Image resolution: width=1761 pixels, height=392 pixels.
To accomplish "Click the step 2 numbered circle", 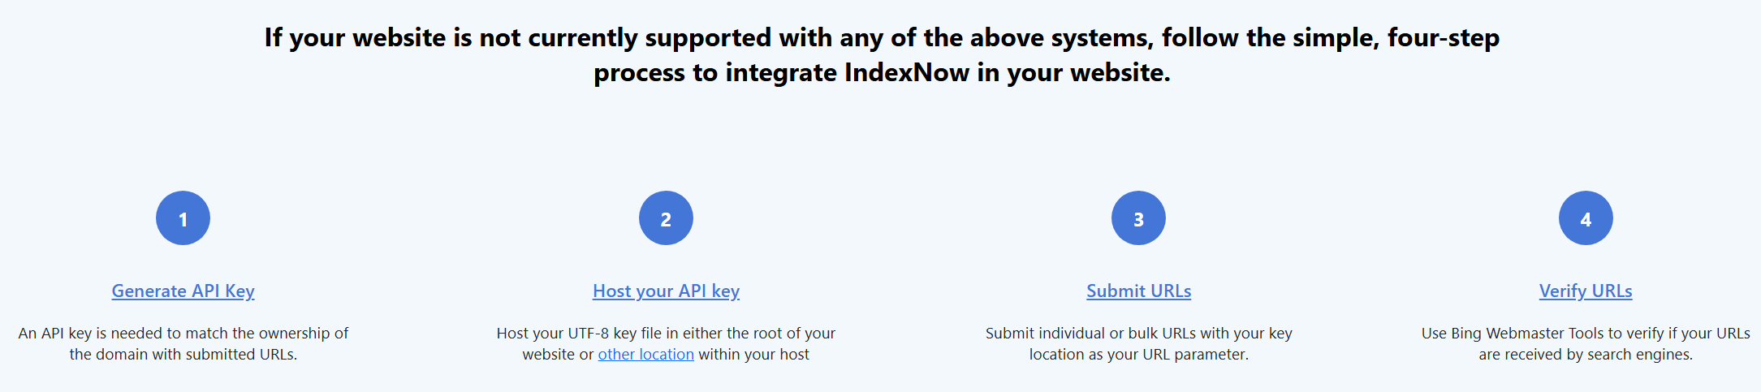I will 666,218.
